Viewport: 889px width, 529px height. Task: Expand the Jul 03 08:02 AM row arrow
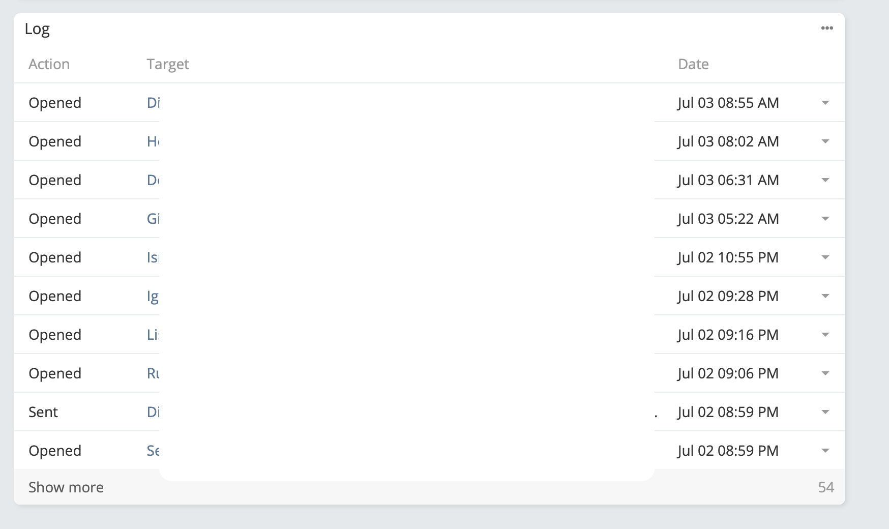pos(825,141)
